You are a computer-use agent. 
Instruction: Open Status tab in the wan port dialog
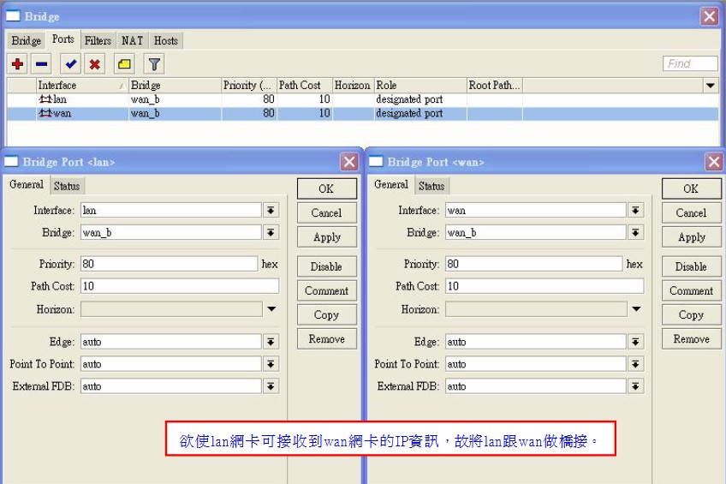click(431, 186)
